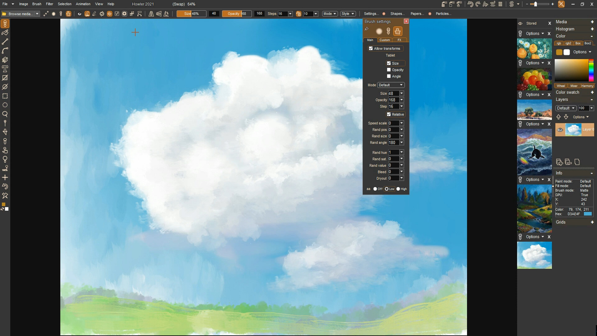The width and height of the screenshot is (597, 336).
Task: Select the Freehand paint tool
Action: (5, 33)
